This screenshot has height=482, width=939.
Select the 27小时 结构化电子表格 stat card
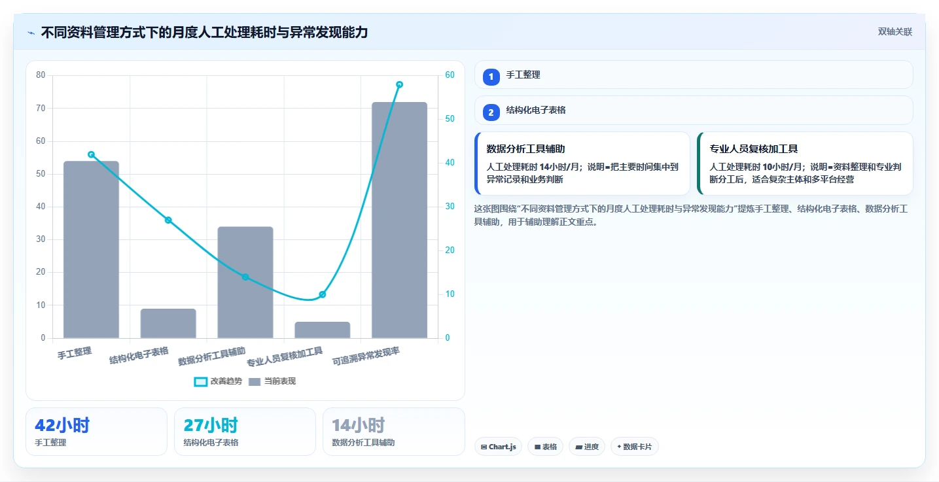245,432
